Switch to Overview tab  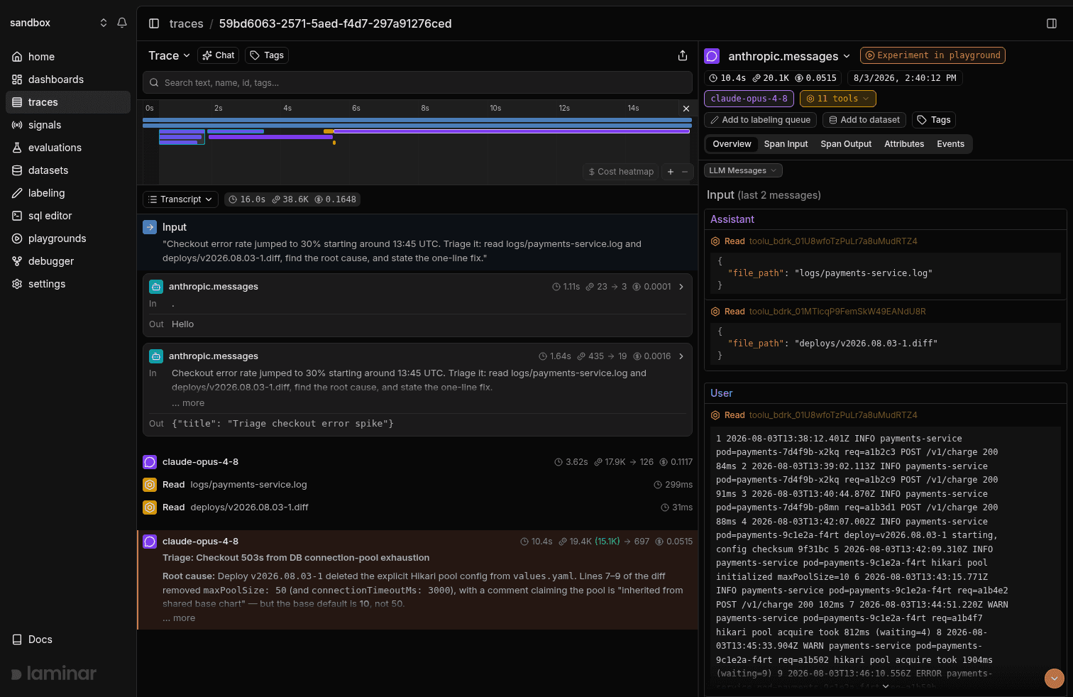tap(732, 144)
